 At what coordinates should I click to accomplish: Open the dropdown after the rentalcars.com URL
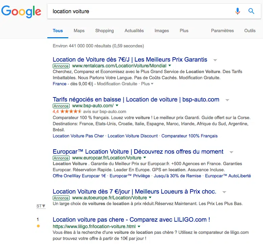(x=170, y=66)
